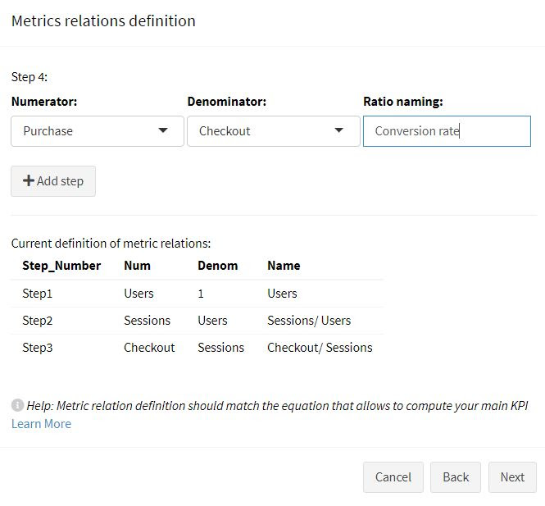Viewport: 545px width, 506px height.
Task: Select the Checkout/ Sessions name cell
Action: [x=320, y=348]
